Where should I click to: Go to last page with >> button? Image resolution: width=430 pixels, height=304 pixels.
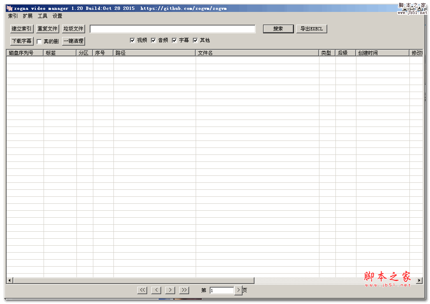click(x=184, y=290)
